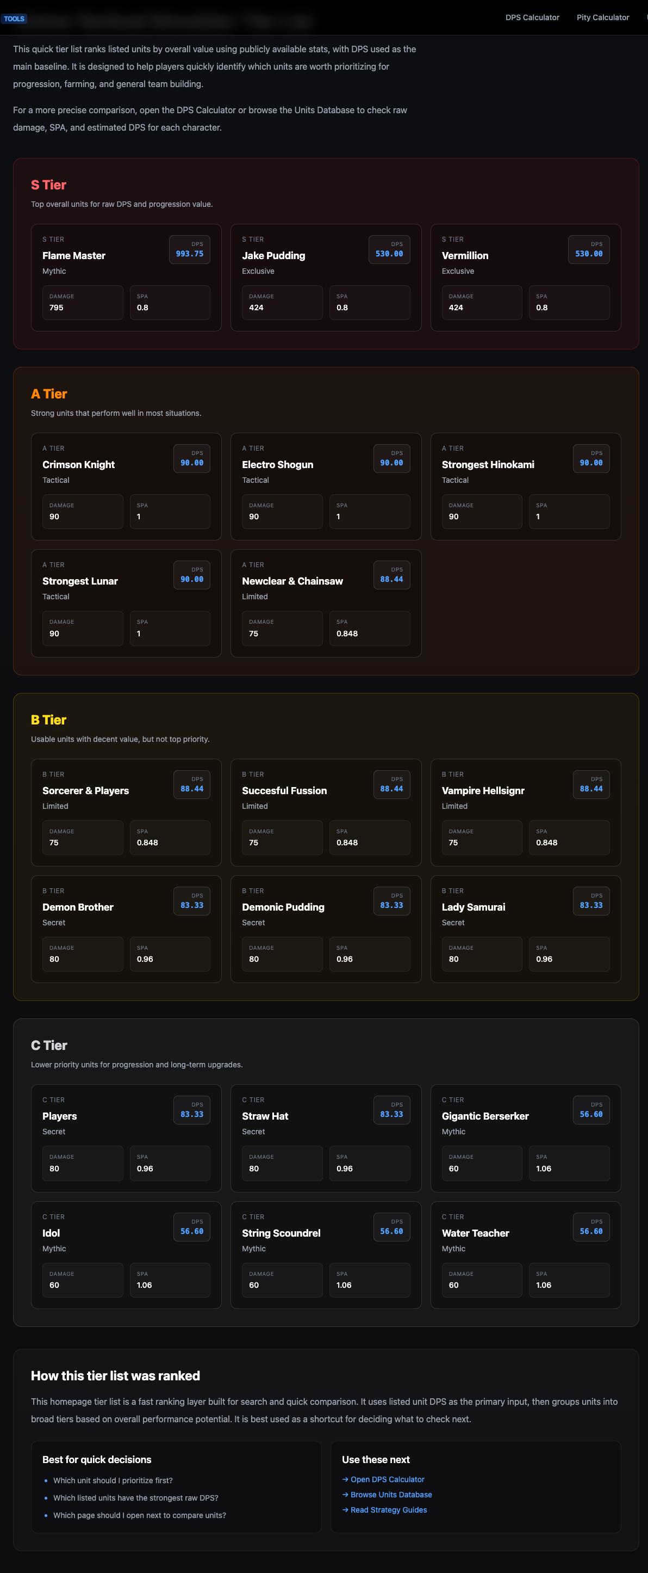
Task: Click the TOOLS badge in top bar
Action: (15, 19)
